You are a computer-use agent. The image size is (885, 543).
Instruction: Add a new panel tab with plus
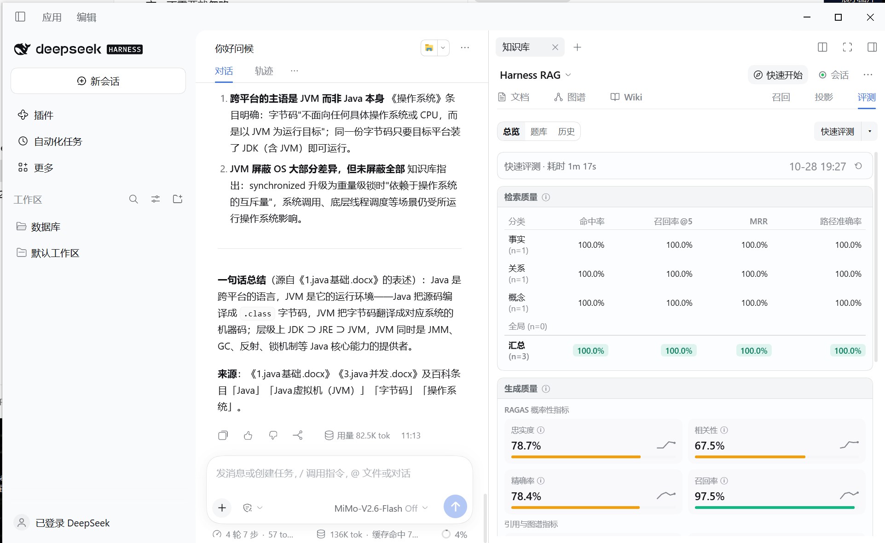click(577, 47)
